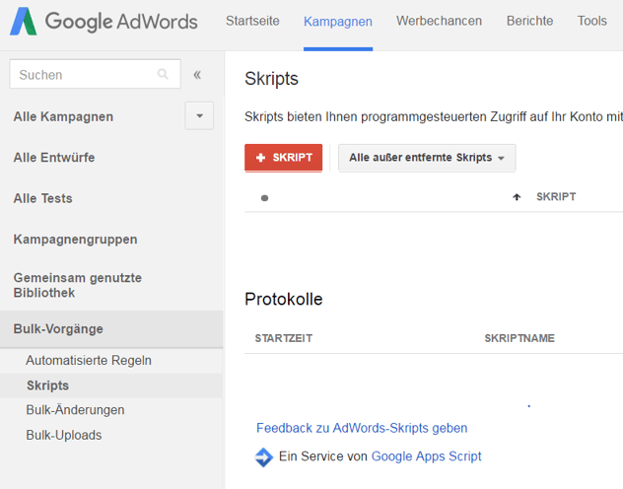Open Gemeinsam genutzte Bibliothek
This screenshot has height=489, width=623.
78,285
